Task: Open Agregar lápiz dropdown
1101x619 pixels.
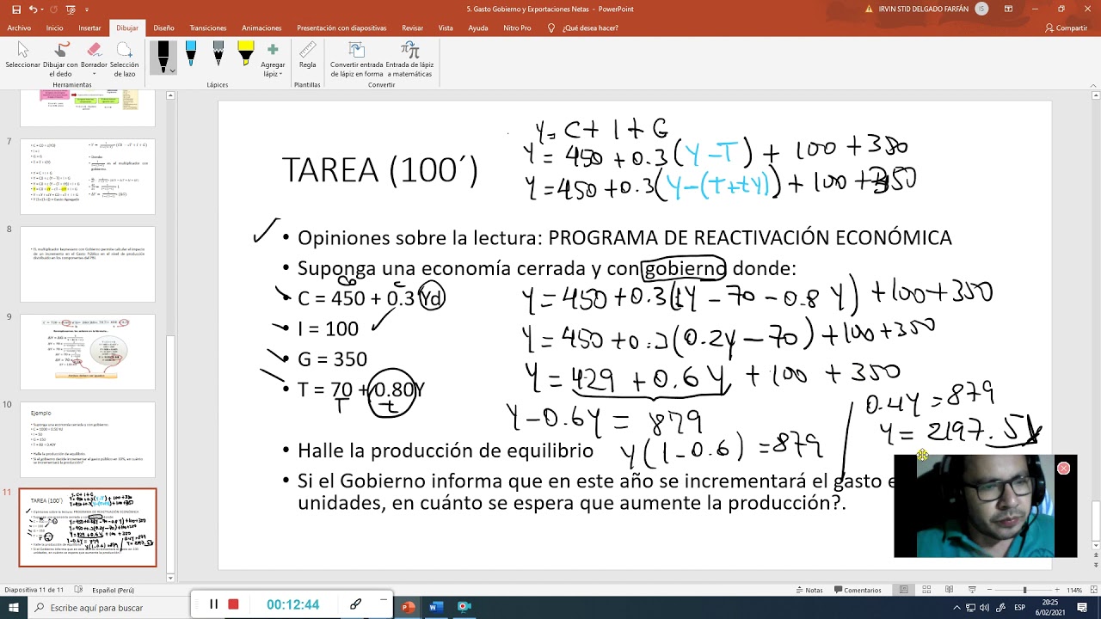Action: 273,59
